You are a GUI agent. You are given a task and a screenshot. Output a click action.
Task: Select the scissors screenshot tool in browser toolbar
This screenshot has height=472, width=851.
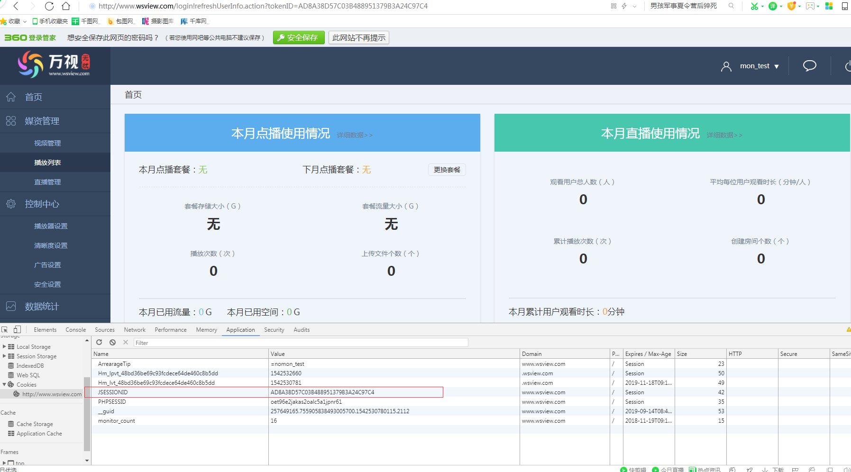[754, 6]
